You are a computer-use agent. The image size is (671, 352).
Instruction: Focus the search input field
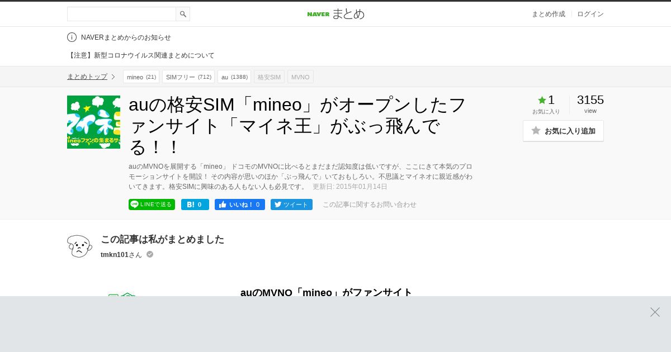click(121, 14)
